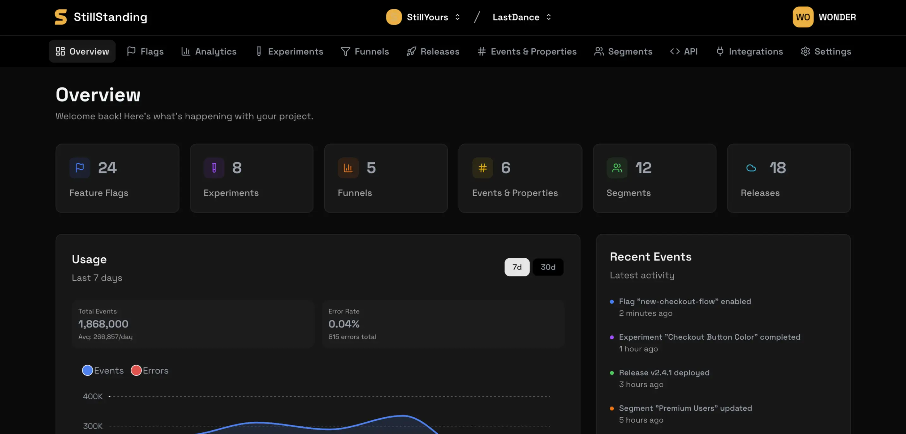Click the Experiments beaker icon
This screenshot has height=434, width=906.
point(214,168)
